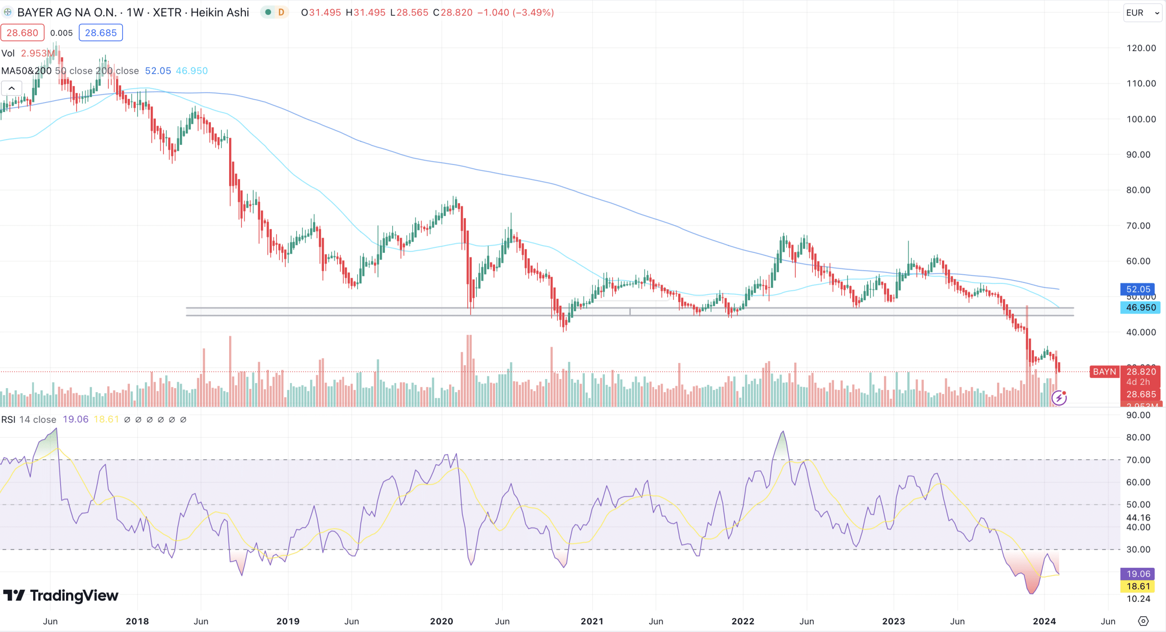Click the 100.00 price scale label
Screen dimensions: 1166x632
(1141, 119)
